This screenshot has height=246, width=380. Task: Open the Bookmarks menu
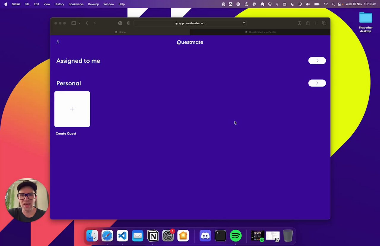76,4
